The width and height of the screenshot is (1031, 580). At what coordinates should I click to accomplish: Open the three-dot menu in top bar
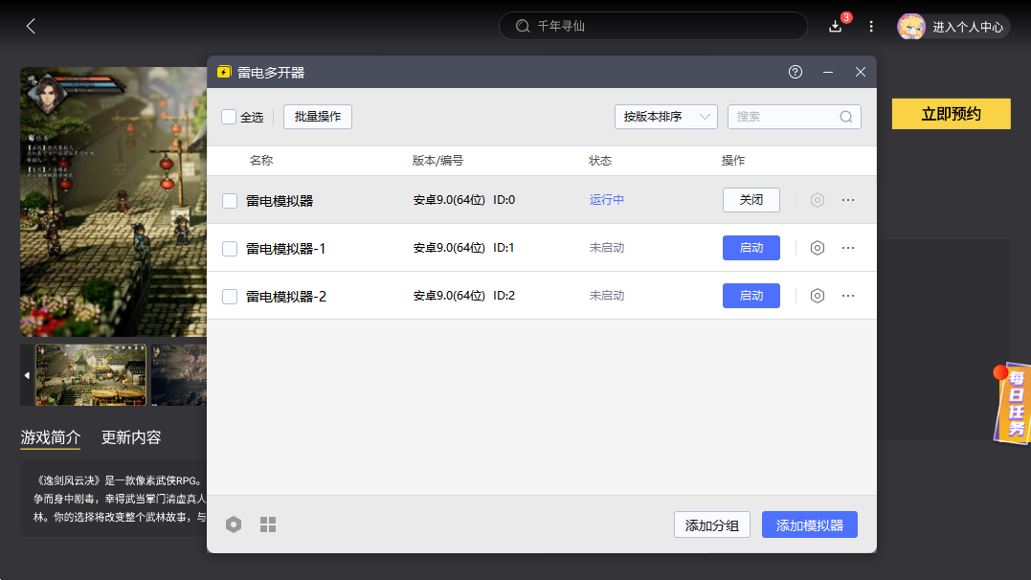coord(871,26)
